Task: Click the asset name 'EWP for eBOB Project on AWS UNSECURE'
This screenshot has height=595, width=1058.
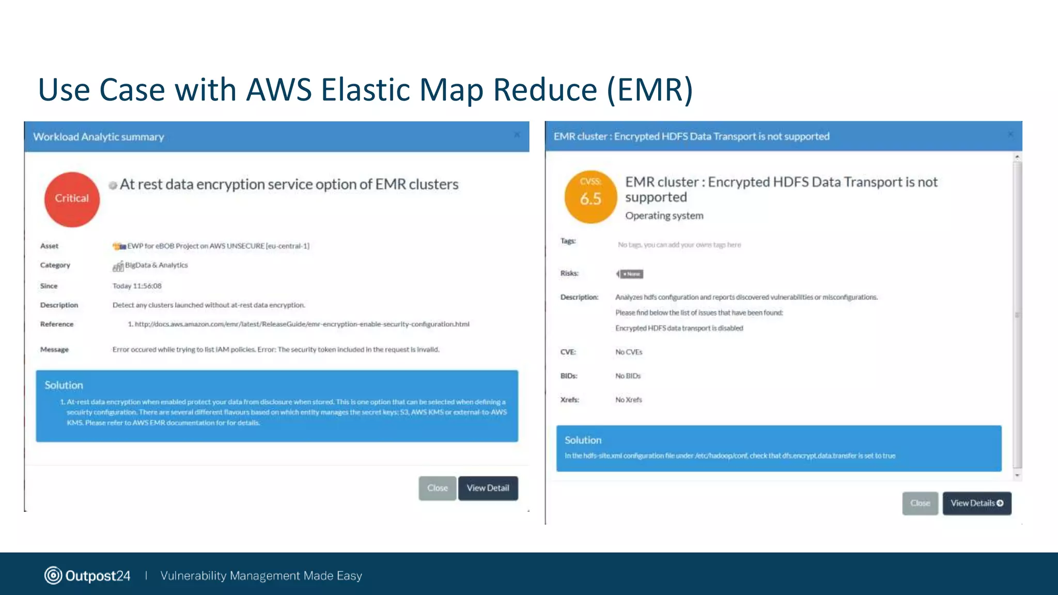Action: pos(219,246)
